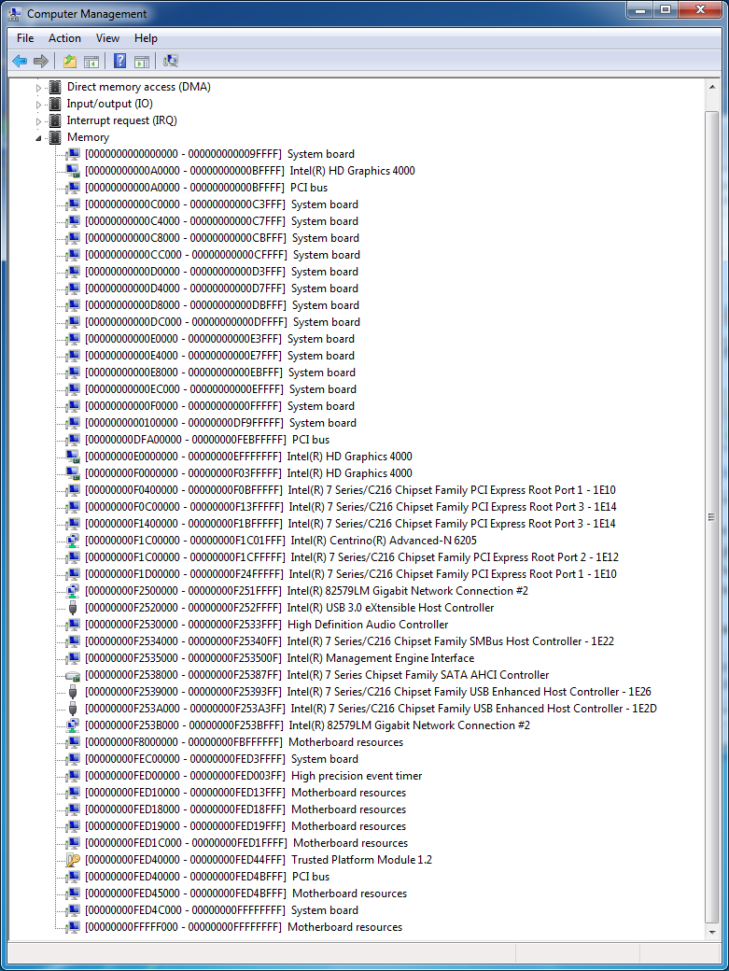Open the View menu

[x=107, y=37]
